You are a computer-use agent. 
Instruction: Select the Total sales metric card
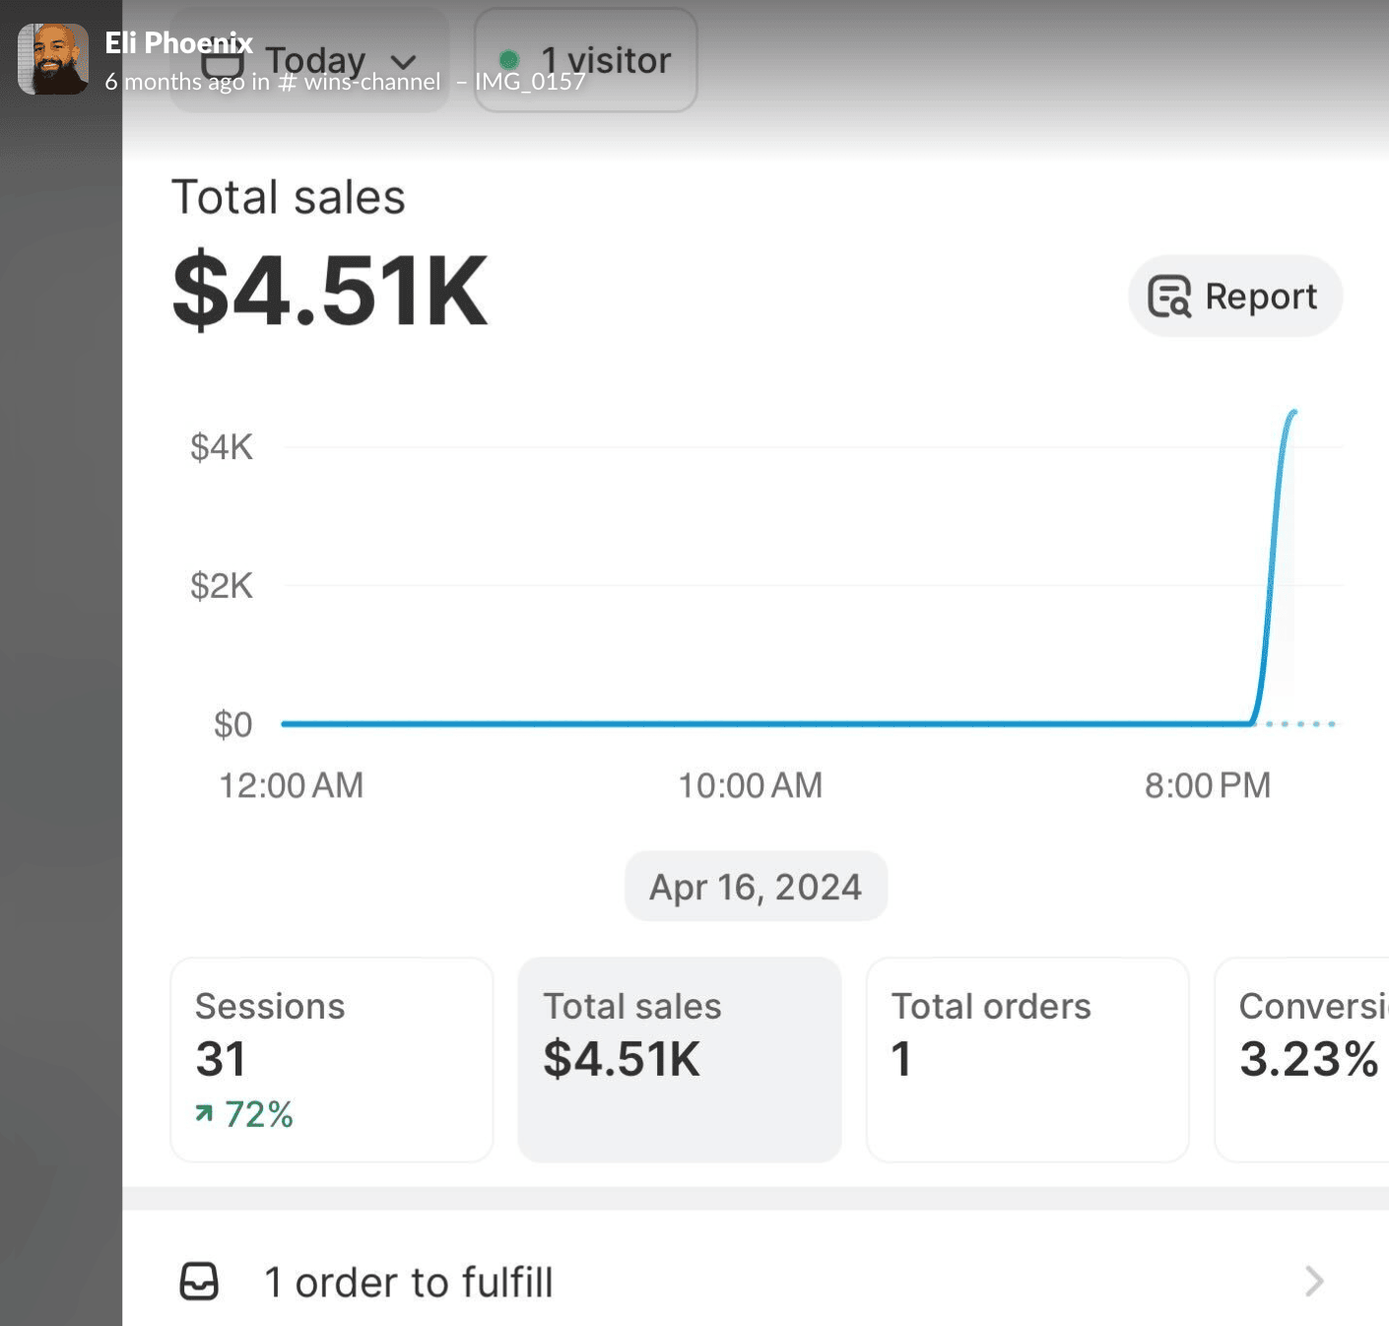click(x=679, y=1059)
